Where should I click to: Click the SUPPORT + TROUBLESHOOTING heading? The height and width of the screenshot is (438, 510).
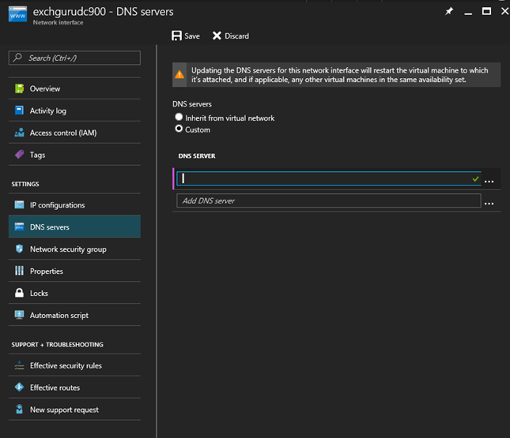point(57,345)
